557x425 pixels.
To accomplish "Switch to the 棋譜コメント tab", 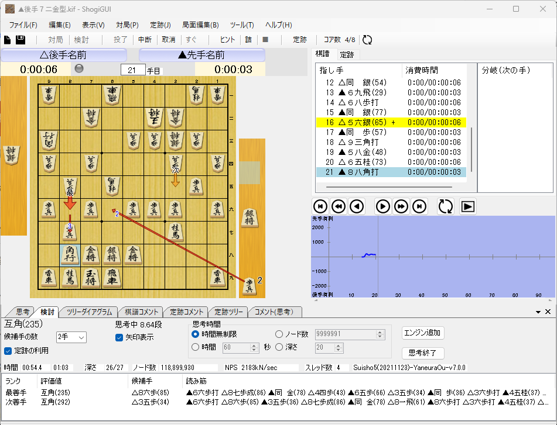I will 141,312.
